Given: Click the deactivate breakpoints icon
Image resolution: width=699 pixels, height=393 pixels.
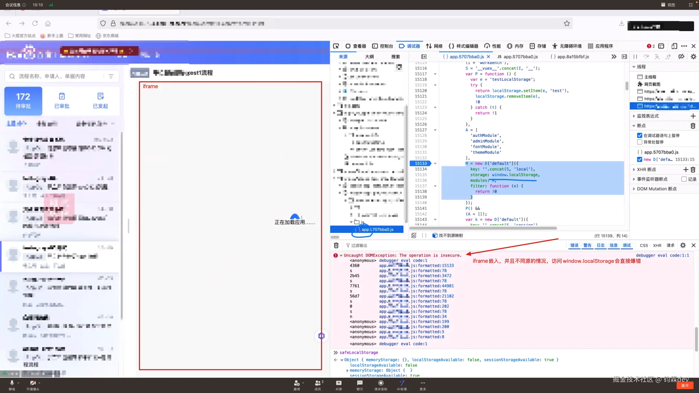Looking at the screenshot, I should 681,56.
